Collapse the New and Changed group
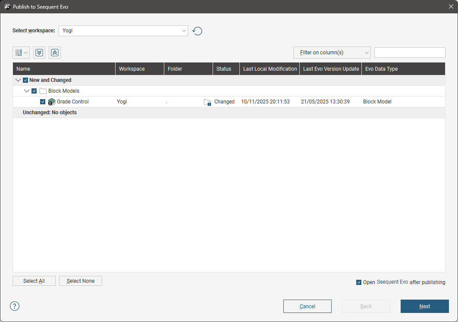The image size is (458, 322). tap(18, 80)
